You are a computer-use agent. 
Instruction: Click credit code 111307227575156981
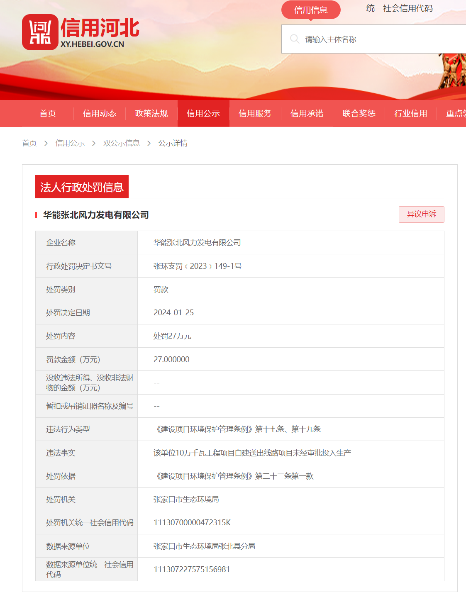click(x=192, y=569)
